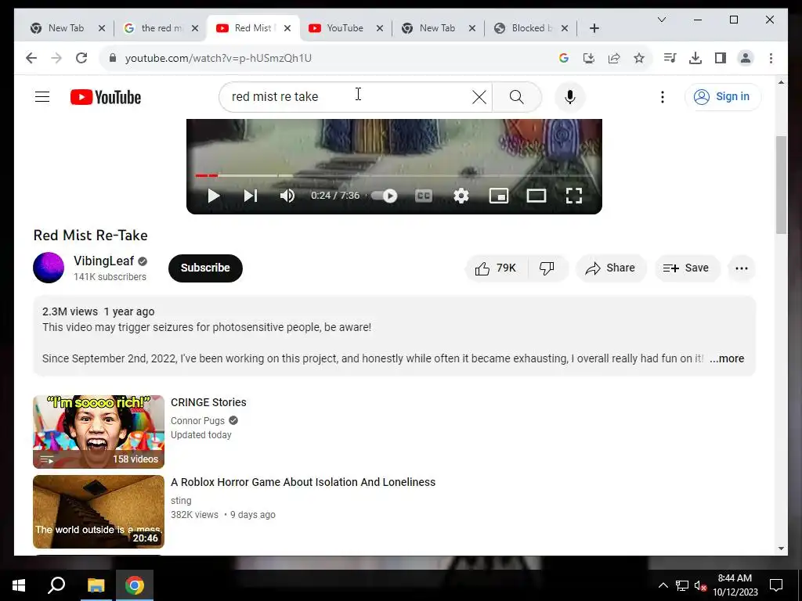
Task: Show hidden tray icons chevron
Action: 663,585
